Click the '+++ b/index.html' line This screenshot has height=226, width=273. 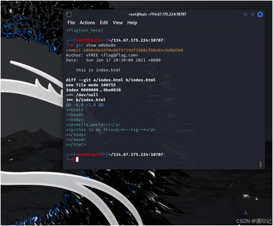pos(86,100)
